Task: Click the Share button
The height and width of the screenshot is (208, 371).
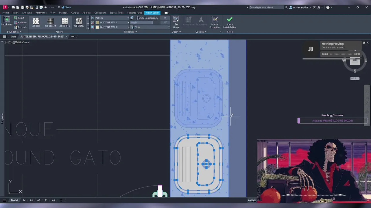Action: (x=66, y=7)
